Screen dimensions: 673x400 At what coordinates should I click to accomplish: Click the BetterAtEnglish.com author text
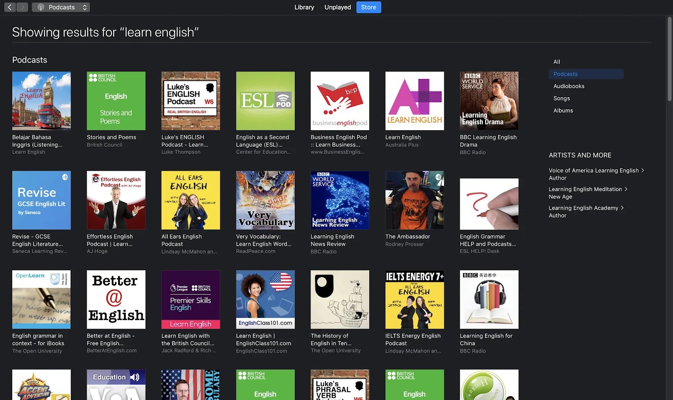[x=111, y=350]
